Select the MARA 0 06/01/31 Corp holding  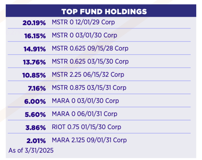86,114
